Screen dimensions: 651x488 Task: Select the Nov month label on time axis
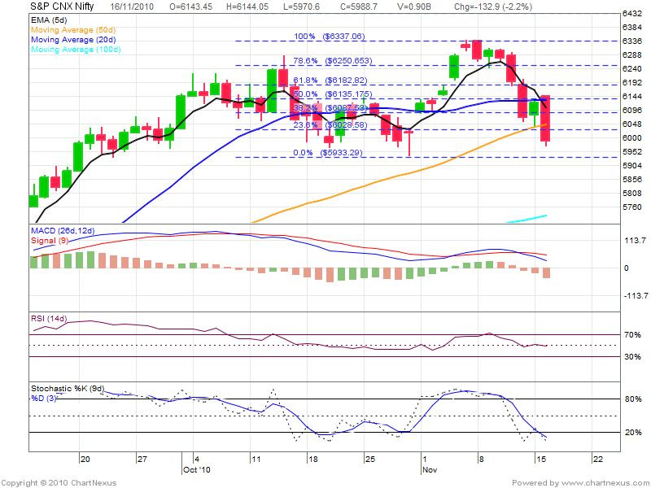click(429, 470)
